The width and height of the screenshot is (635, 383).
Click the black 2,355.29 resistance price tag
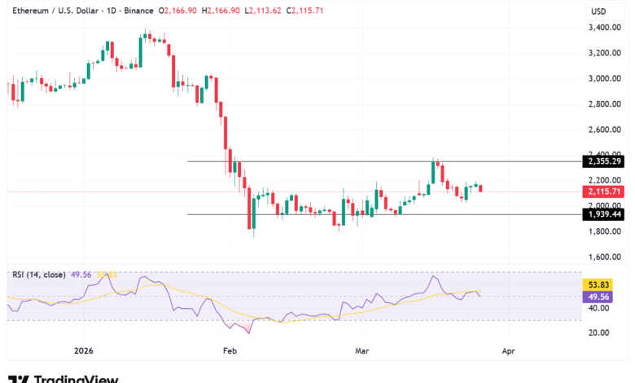tap(603, 161)
